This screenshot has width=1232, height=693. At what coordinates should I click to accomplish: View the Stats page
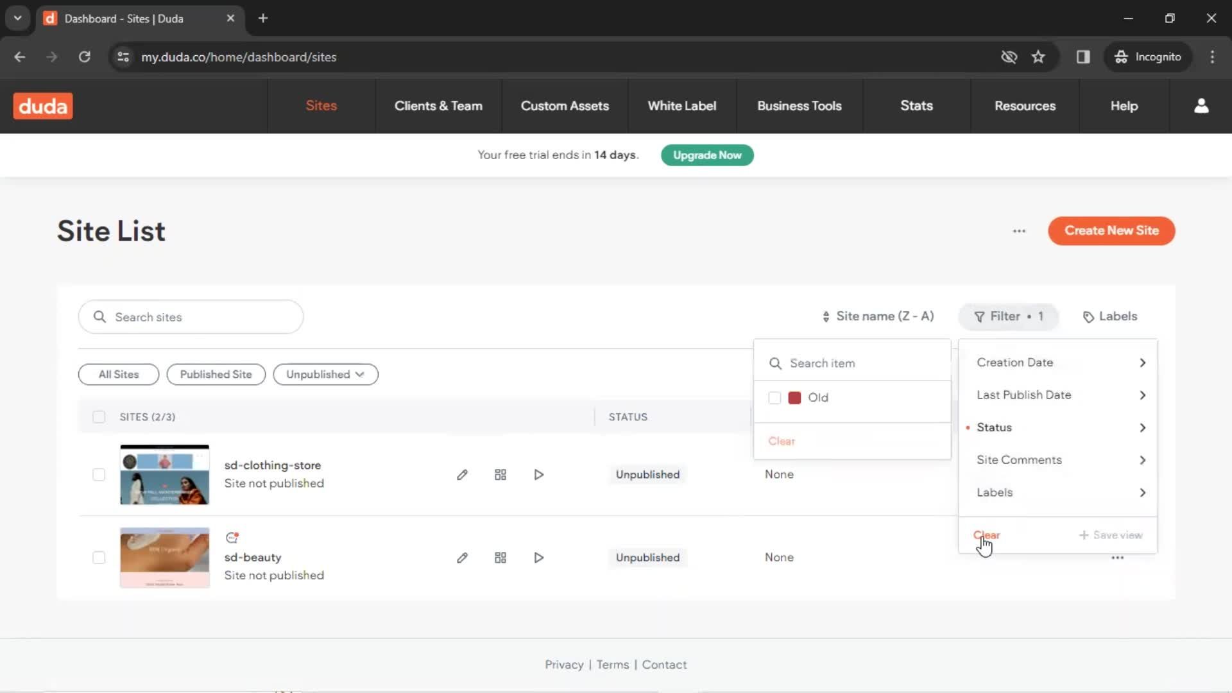point(916,106)
